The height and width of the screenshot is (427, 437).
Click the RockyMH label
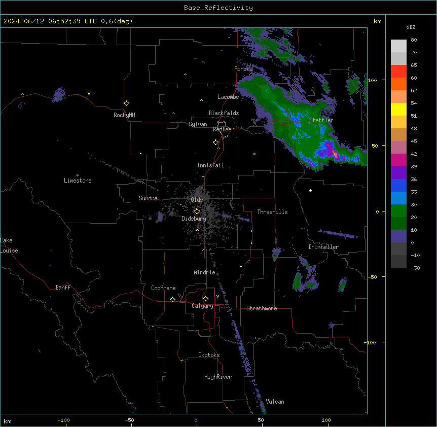124,115
